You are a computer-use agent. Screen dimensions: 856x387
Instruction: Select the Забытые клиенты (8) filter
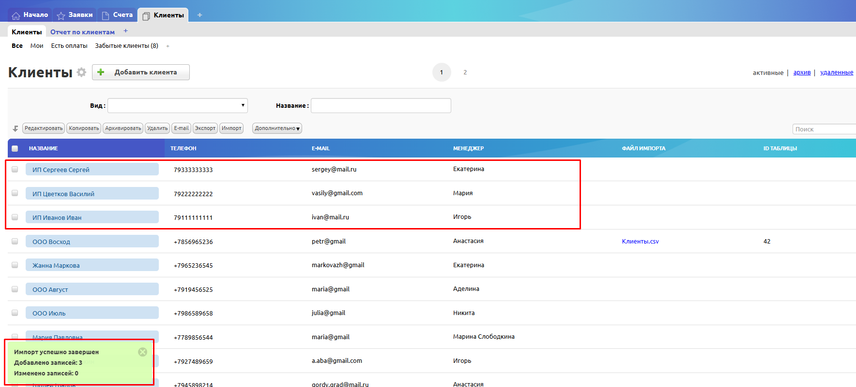pyautogui.click(x=126, y=46)
